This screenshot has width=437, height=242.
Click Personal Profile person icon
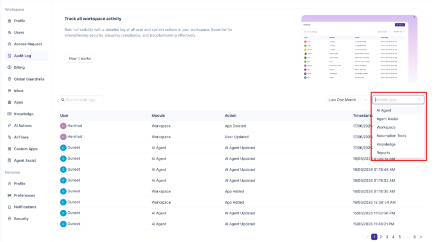(9, 184)
